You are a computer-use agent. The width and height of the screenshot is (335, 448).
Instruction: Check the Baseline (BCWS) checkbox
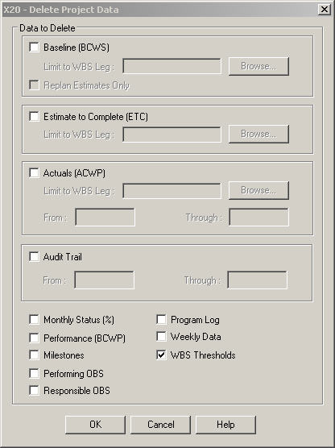tap(34, 48)
